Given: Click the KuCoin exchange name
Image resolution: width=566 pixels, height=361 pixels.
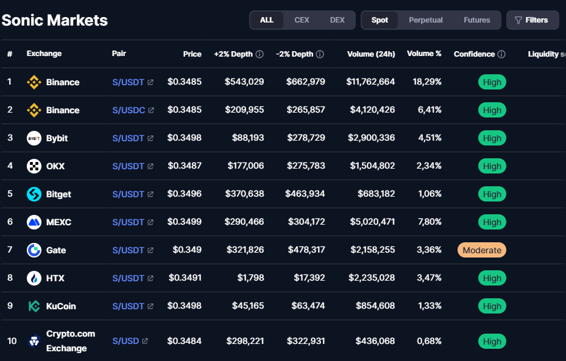Looking at the screenshot, I should [x=61, y=306].
